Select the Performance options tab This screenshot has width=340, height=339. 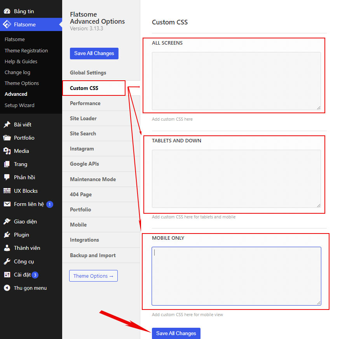point(85,103)
